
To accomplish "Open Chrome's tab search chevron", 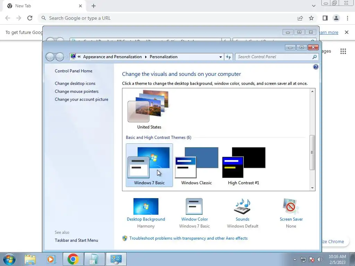I will click(x=313, y=6).
